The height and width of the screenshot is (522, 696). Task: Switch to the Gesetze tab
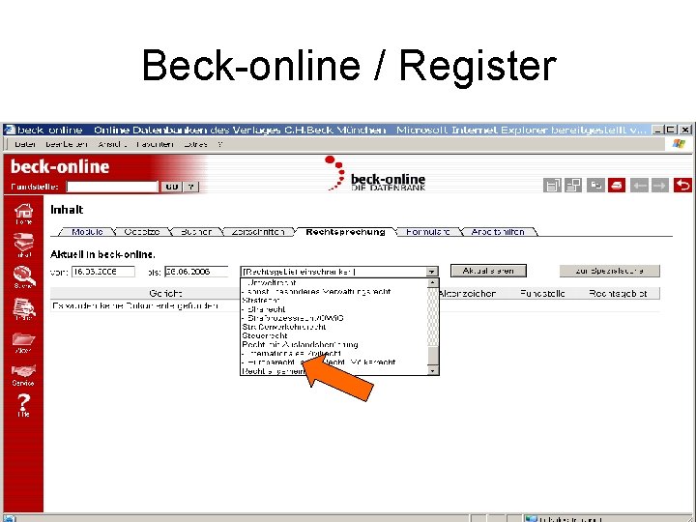141,232
